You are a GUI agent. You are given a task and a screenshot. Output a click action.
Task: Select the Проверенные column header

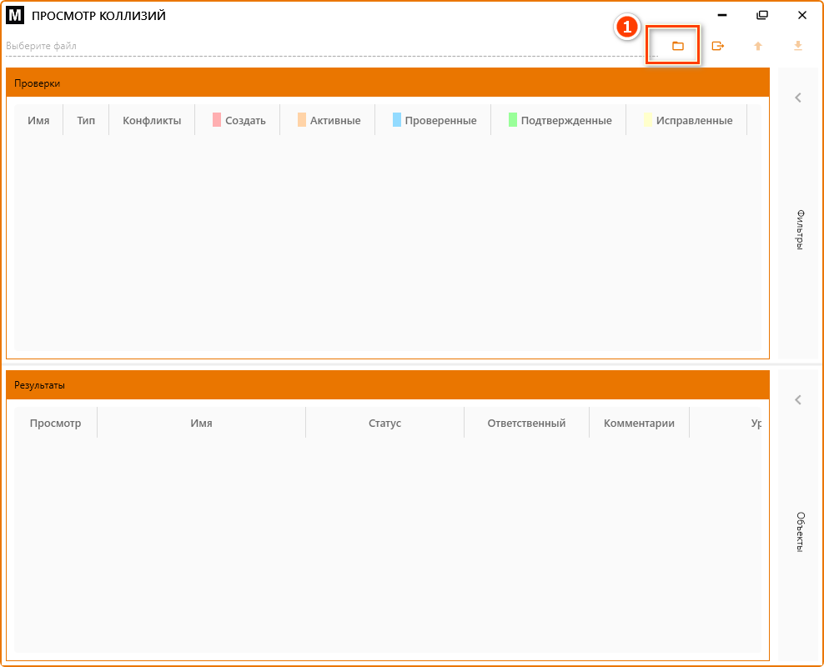coord(440,120)
